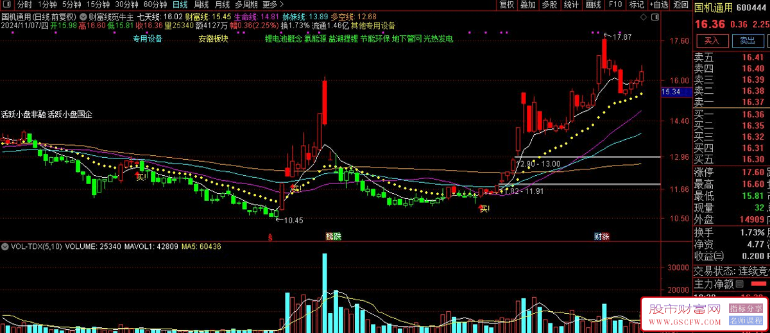Switch to 日线 daily chart
770x333 pixels.
coord(180,4)
